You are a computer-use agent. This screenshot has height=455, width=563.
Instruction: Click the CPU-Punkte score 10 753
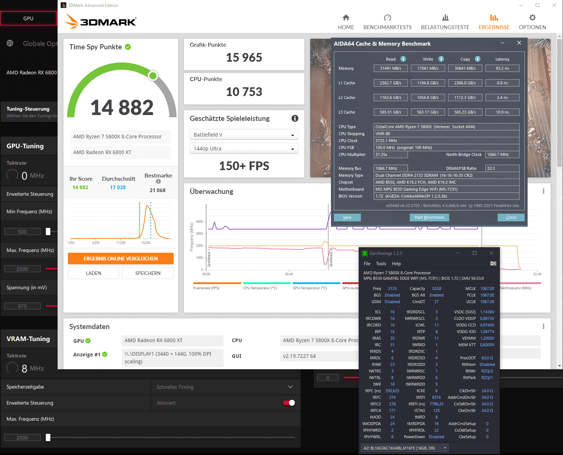(244, 92)
